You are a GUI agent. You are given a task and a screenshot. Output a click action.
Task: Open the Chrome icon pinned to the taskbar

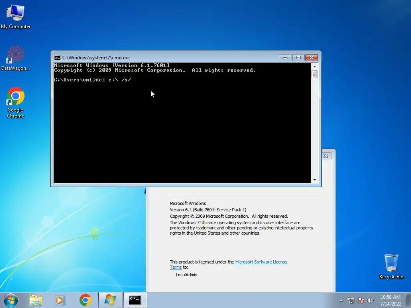85,300
